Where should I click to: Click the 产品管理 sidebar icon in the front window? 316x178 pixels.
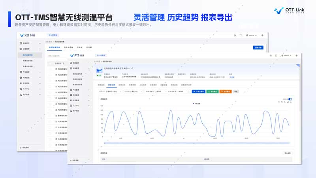click(71, 90)
